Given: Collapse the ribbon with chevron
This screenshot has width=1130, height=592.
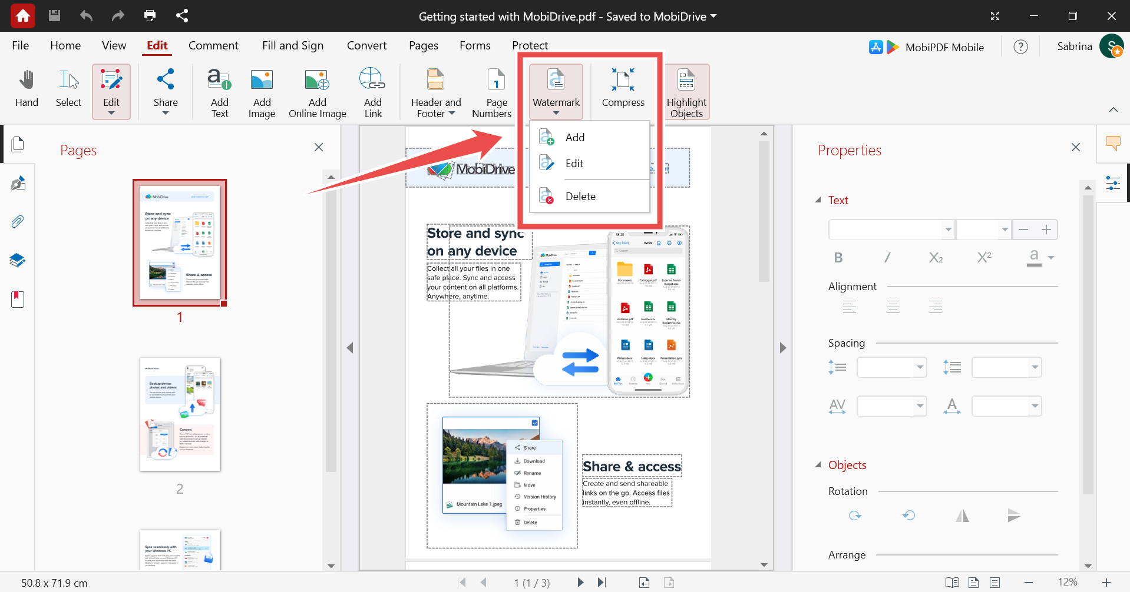Looking at the screenshot, I should pos(1113,109).
